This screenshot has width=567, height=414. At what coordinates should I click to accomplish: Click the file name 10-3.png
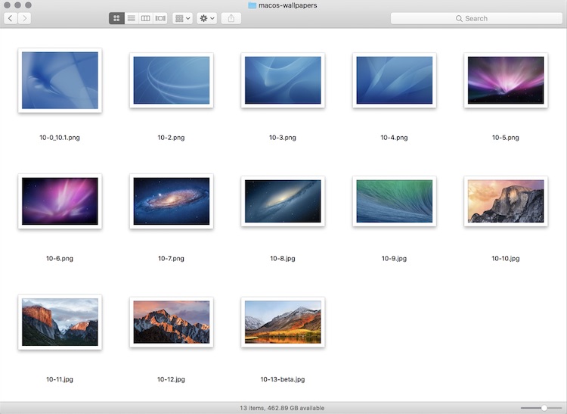tap(283, 138)
